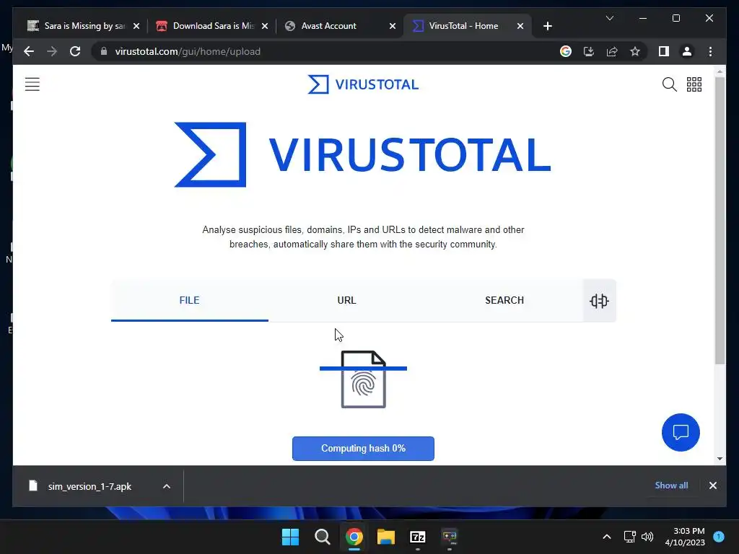
Task: Go forward with the browser forward arrow
Action: (x=52, y=51)
